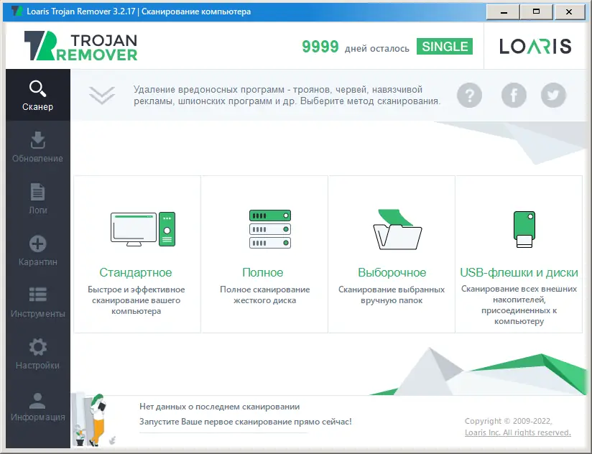
Task: Click Запустите Ваше первое сканирование message
Action: (x=246, y=422)
